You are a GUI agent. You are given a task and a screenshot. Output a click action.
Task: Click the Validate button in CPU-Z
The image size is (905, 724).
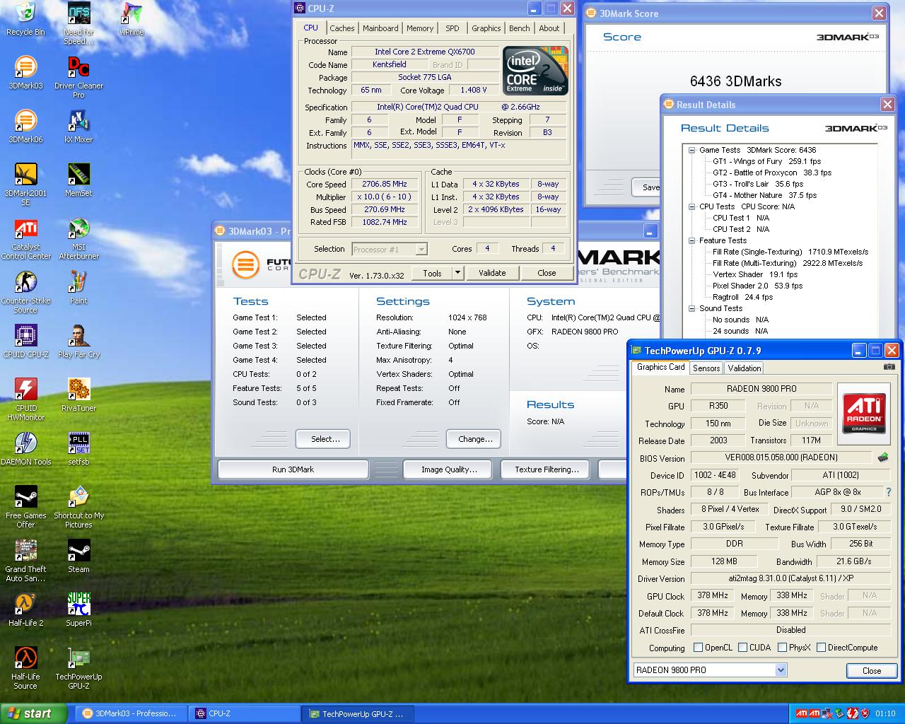click(x=492, y=273)
